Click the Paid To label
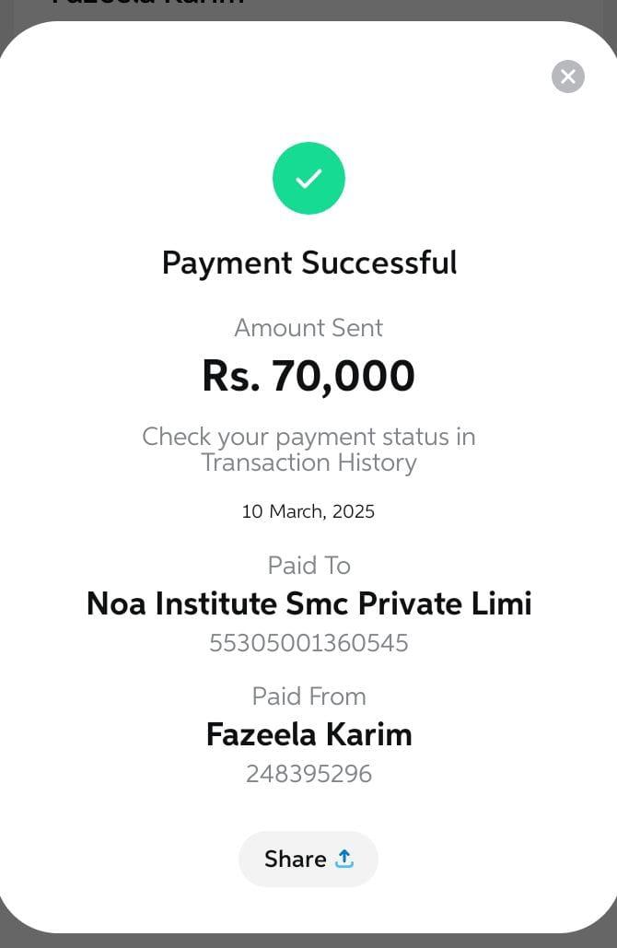This screenshot has height=948, width=617. tap(308, 565)
